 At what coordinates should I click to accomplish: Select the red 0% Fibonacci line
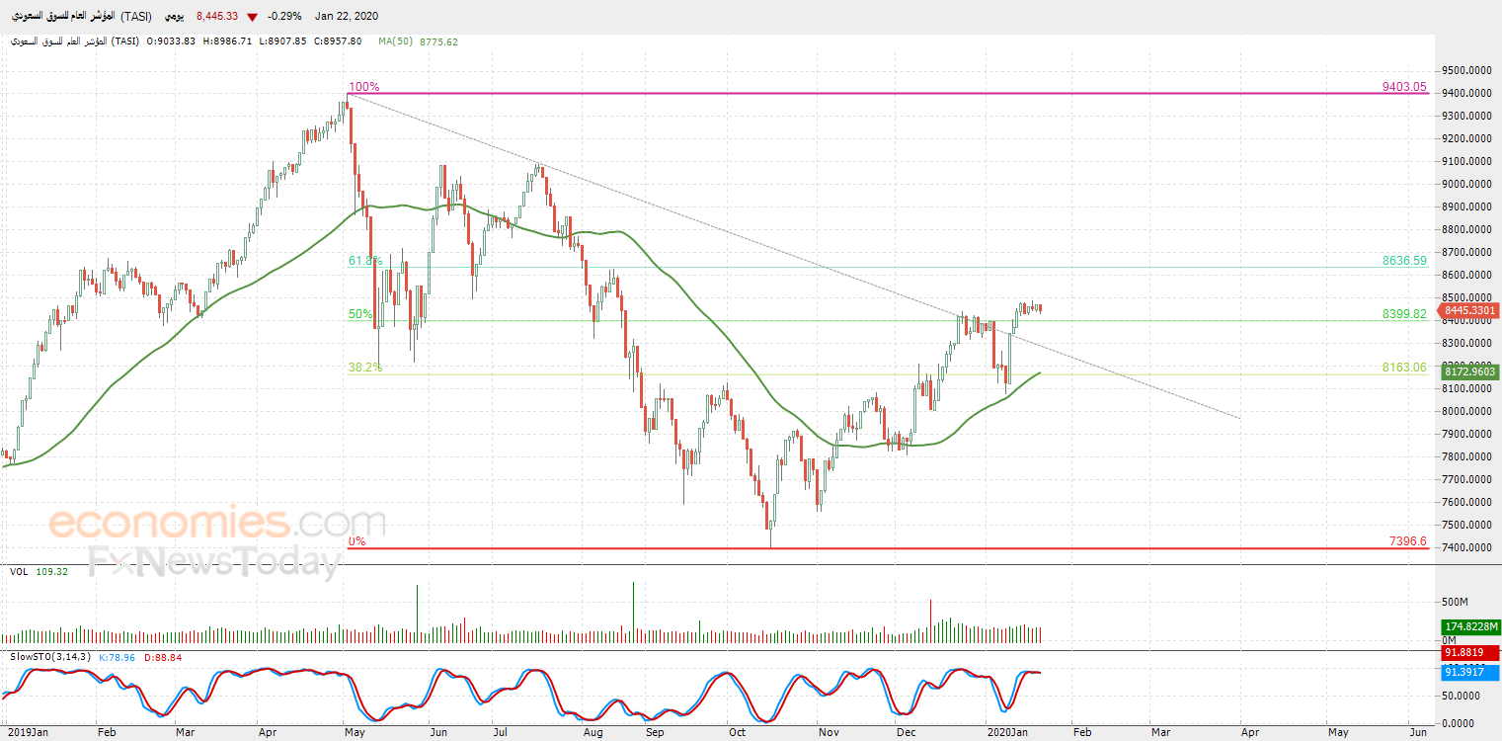pos(889,548)
